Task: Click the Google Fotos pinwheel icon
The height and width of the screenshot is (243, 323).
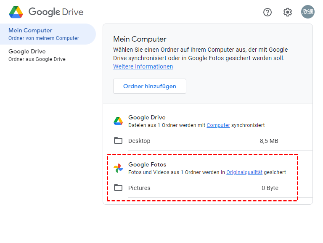Action: coord(118,168)
